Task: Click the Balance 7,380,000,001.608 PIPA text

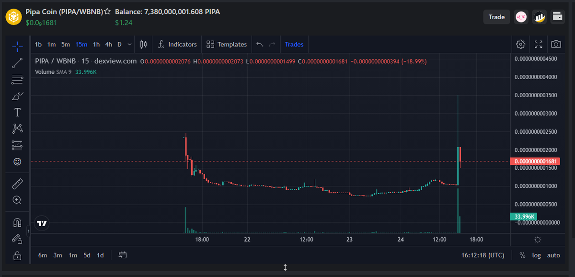Action: (167, 11)
